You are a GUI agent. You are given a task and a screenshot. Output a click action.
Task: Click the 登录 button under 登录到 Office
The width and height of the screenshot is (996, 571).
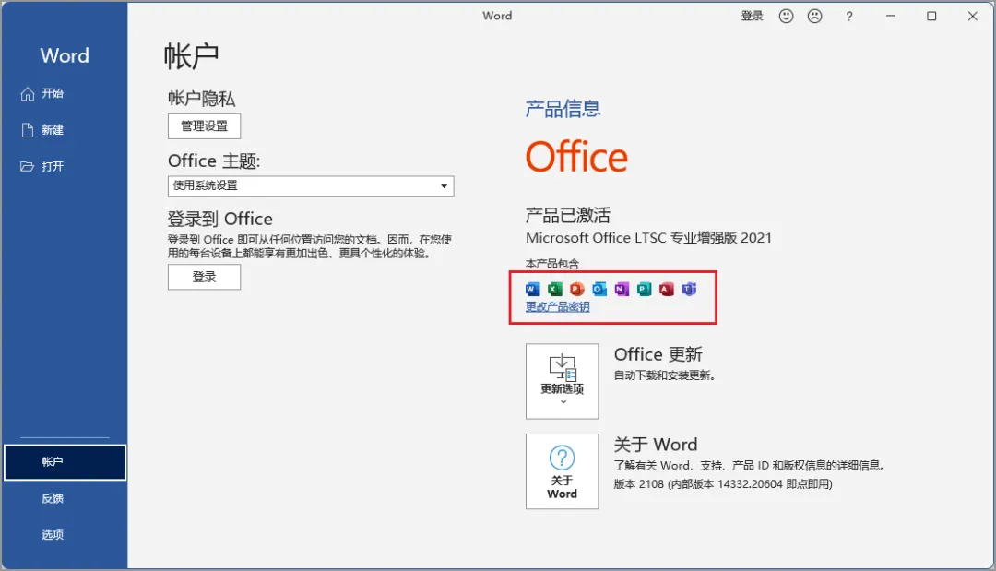point(204,277)
